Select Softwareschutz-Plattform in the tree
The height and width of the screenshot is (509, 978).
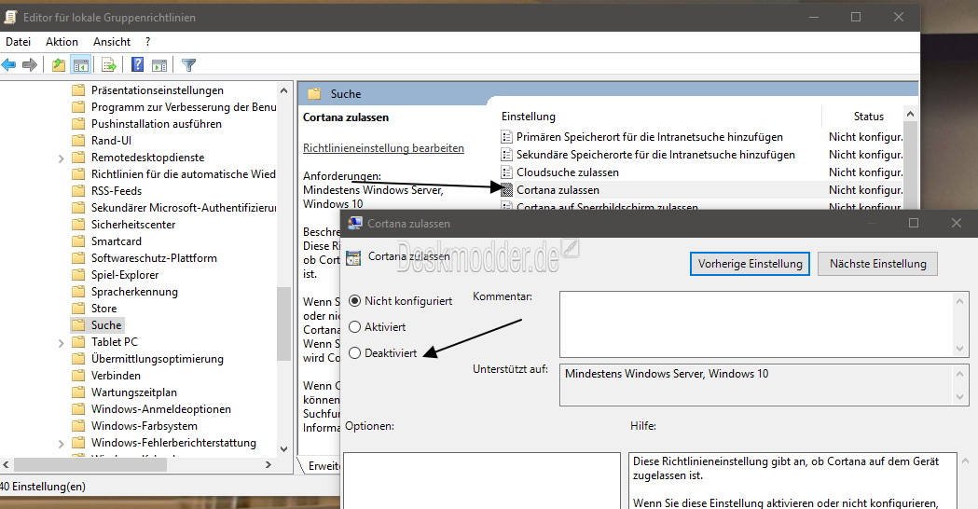[154, 257]
